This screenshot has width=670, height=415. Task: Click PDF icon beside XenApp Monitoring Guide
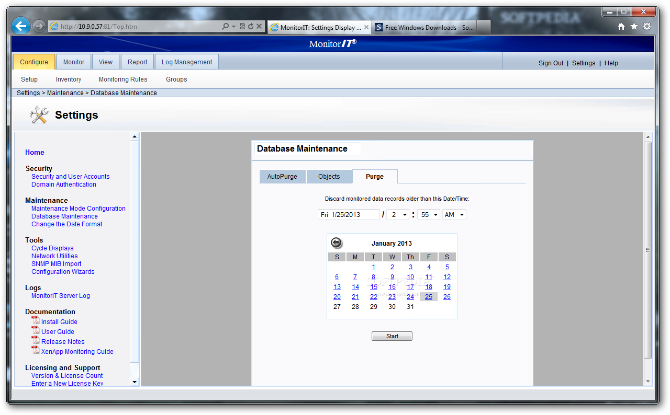pos(36,350)
